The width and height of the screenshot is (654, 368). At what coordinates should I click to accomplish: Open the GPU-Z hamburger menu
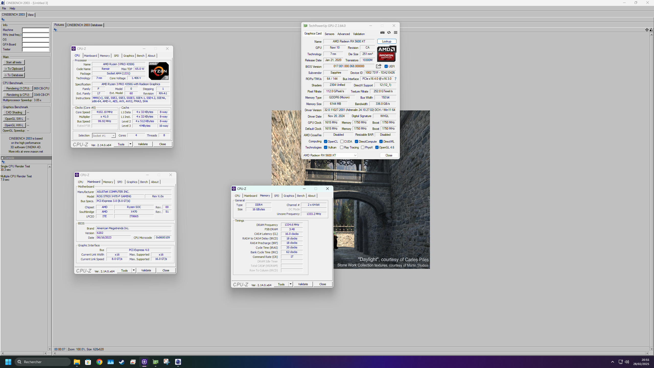click(395, 32)
